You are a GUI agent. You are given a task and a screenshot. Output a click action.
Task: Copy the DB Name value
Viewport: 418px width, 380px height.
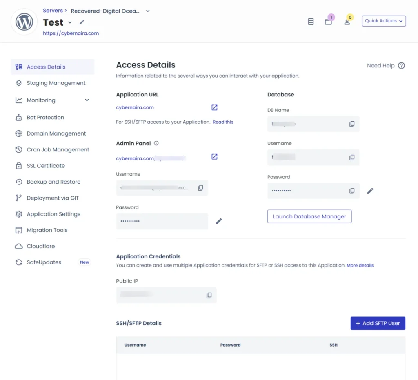coord(352,124)
